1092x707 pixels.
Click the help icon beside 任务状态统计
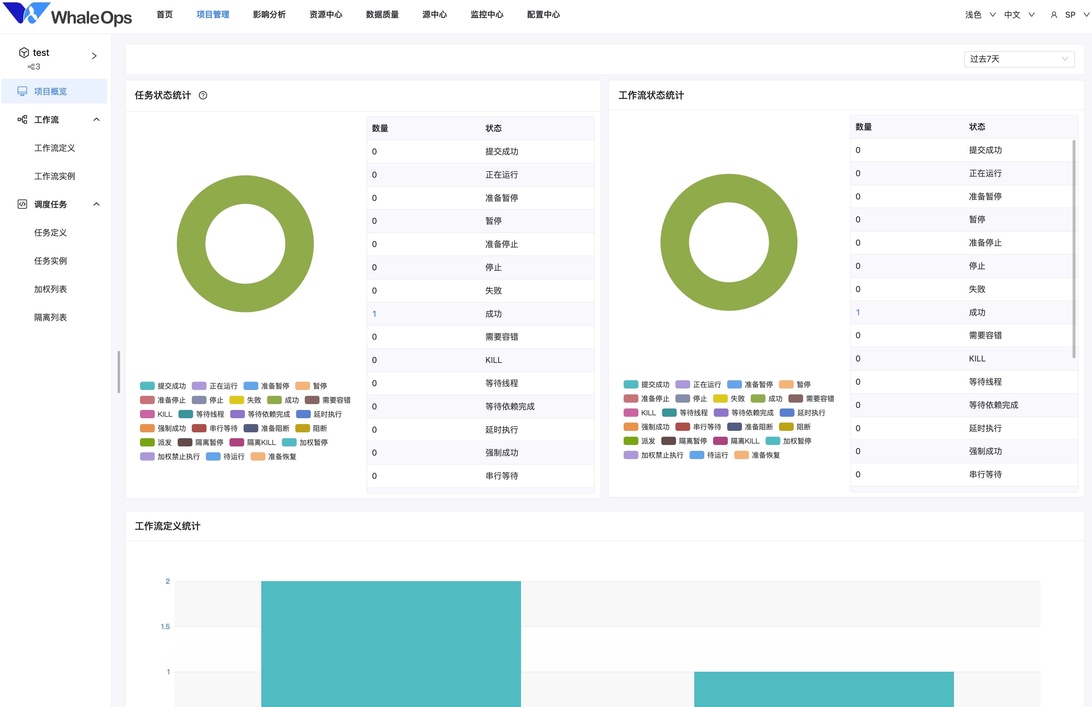[203, 95]
